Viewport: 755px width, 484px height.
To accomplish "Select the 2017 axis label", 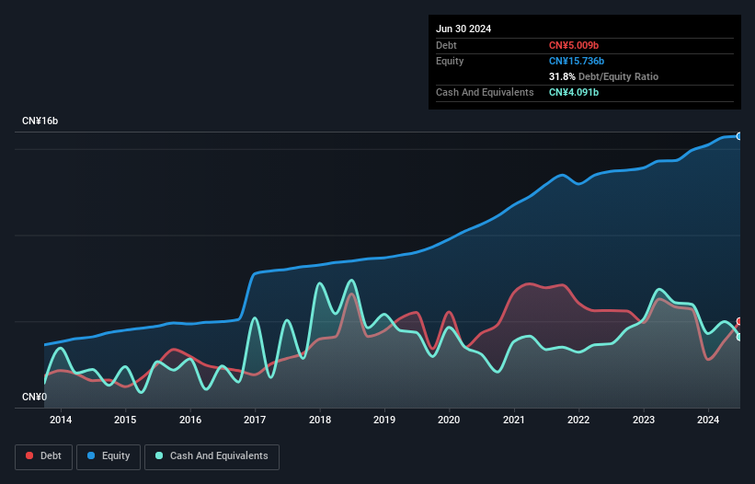I will coord(255,420).
